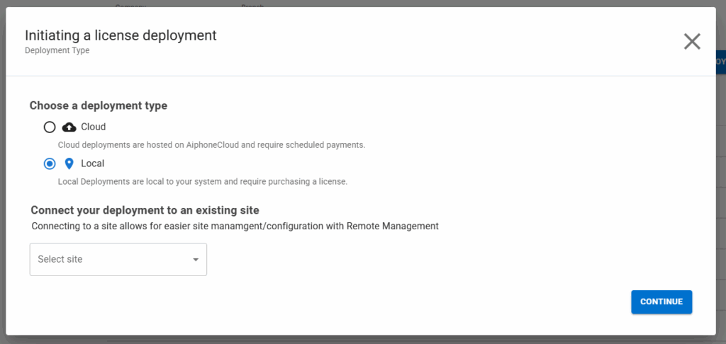Select the Local deployment radio button
Screen dimensions: 726x344
pos(50,164)
